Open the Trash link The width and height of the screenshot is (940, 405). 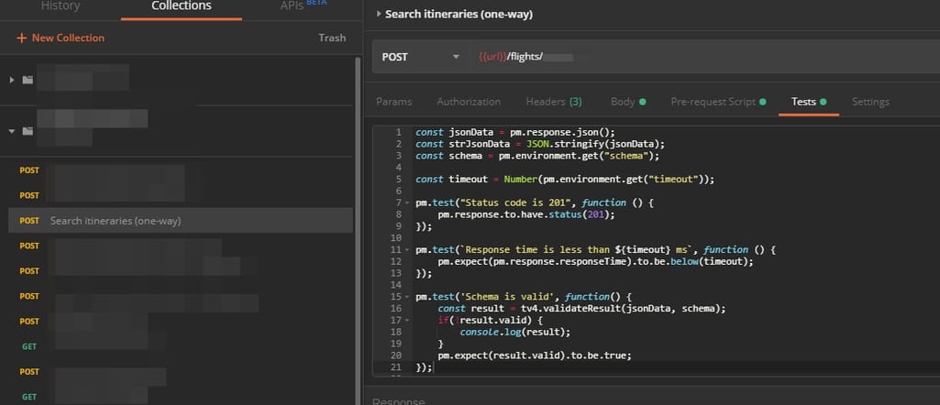click(x=332, y=38)
